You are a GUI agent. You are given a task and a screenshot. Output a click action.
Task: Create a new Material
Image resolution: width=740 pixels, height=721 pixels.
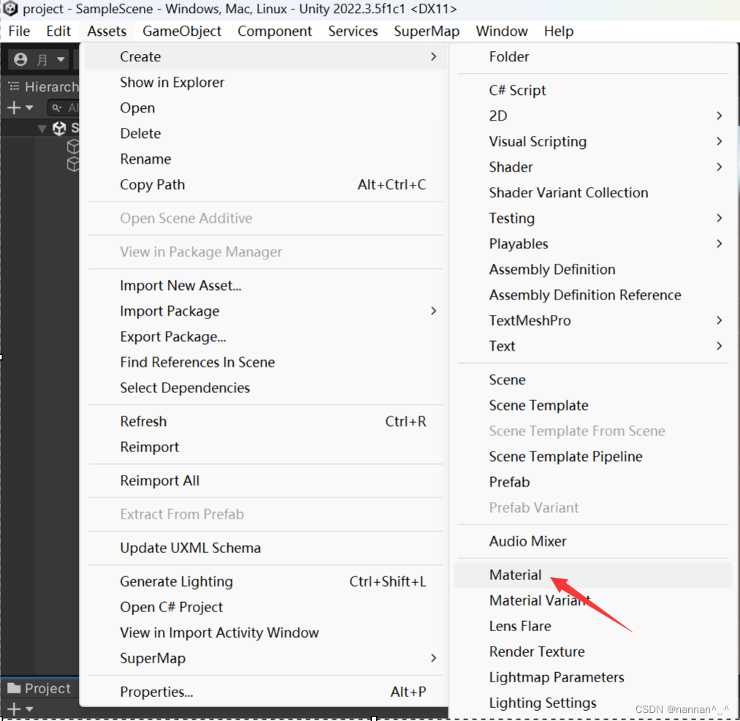coord(593,575)
